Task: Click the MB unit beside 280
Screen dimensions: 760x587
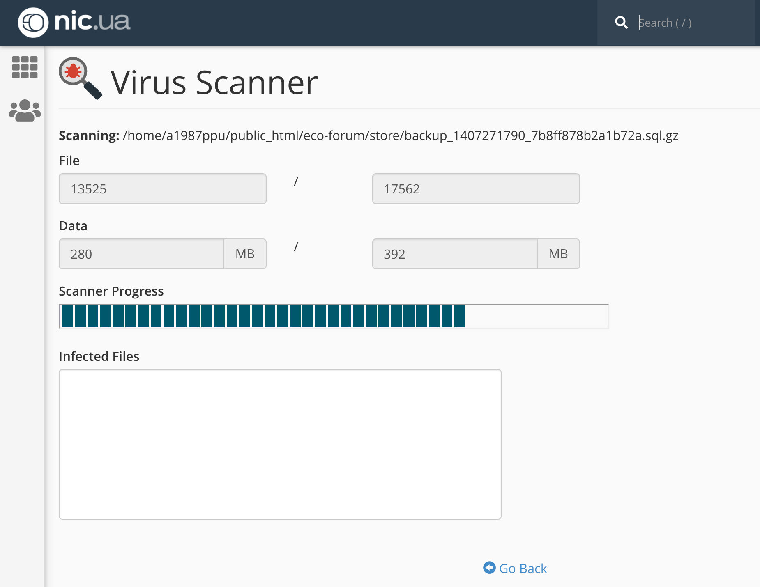Action: point(245,254)
